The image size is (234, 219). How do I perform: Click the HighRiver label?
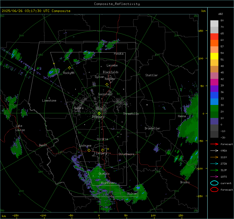[108, 183]
